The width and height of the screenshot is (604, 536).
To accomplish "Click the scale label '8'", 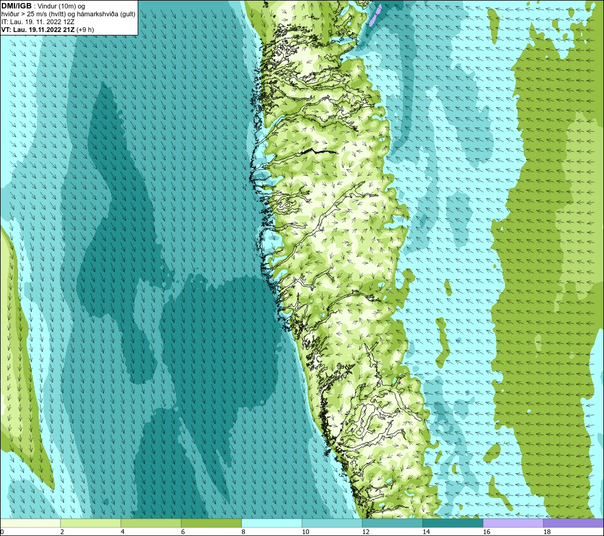I will coord(243,532).
